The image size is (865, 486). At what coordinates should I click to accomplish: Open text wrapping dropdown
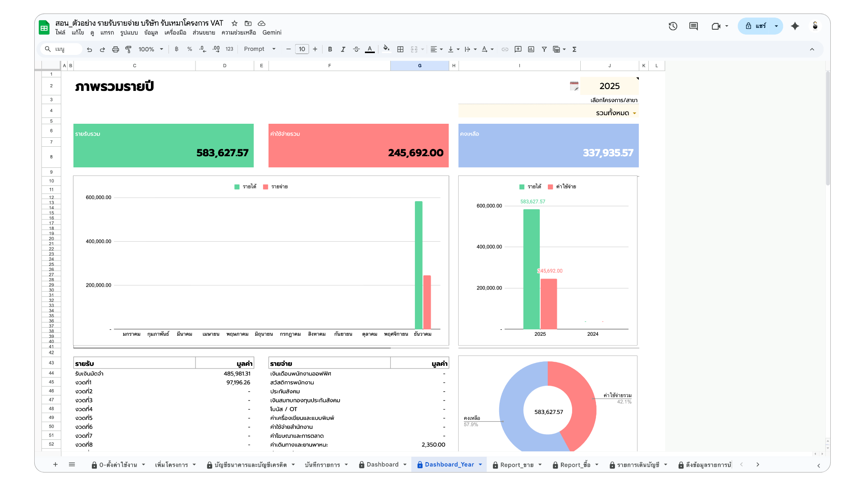click(x=470, y=49)
